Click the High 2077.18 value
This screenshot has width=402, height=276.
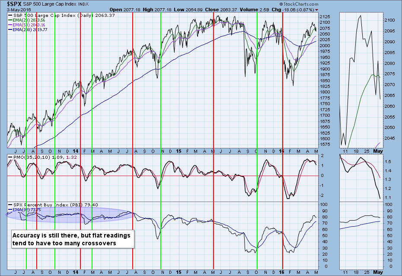(157, 10)
